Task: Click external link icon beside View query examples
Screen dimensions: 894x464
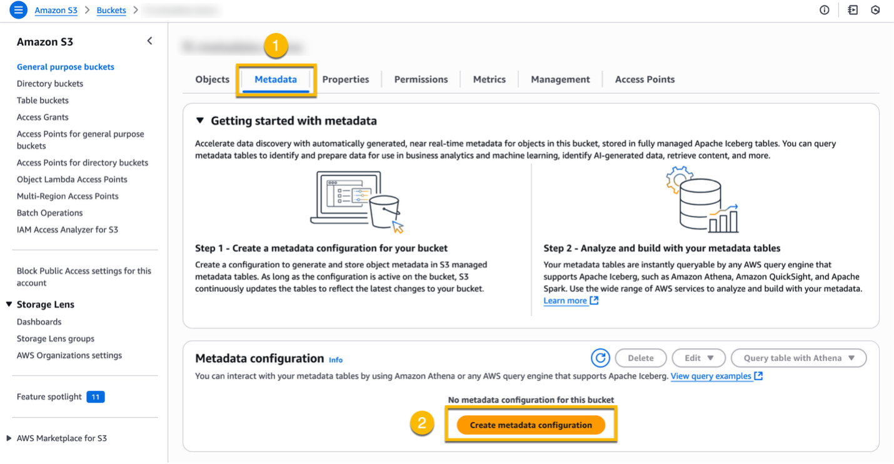Action: [758, 376]
